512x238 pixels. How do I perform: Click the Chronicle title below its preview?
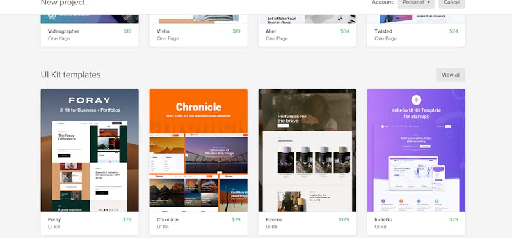click(168, 219)
